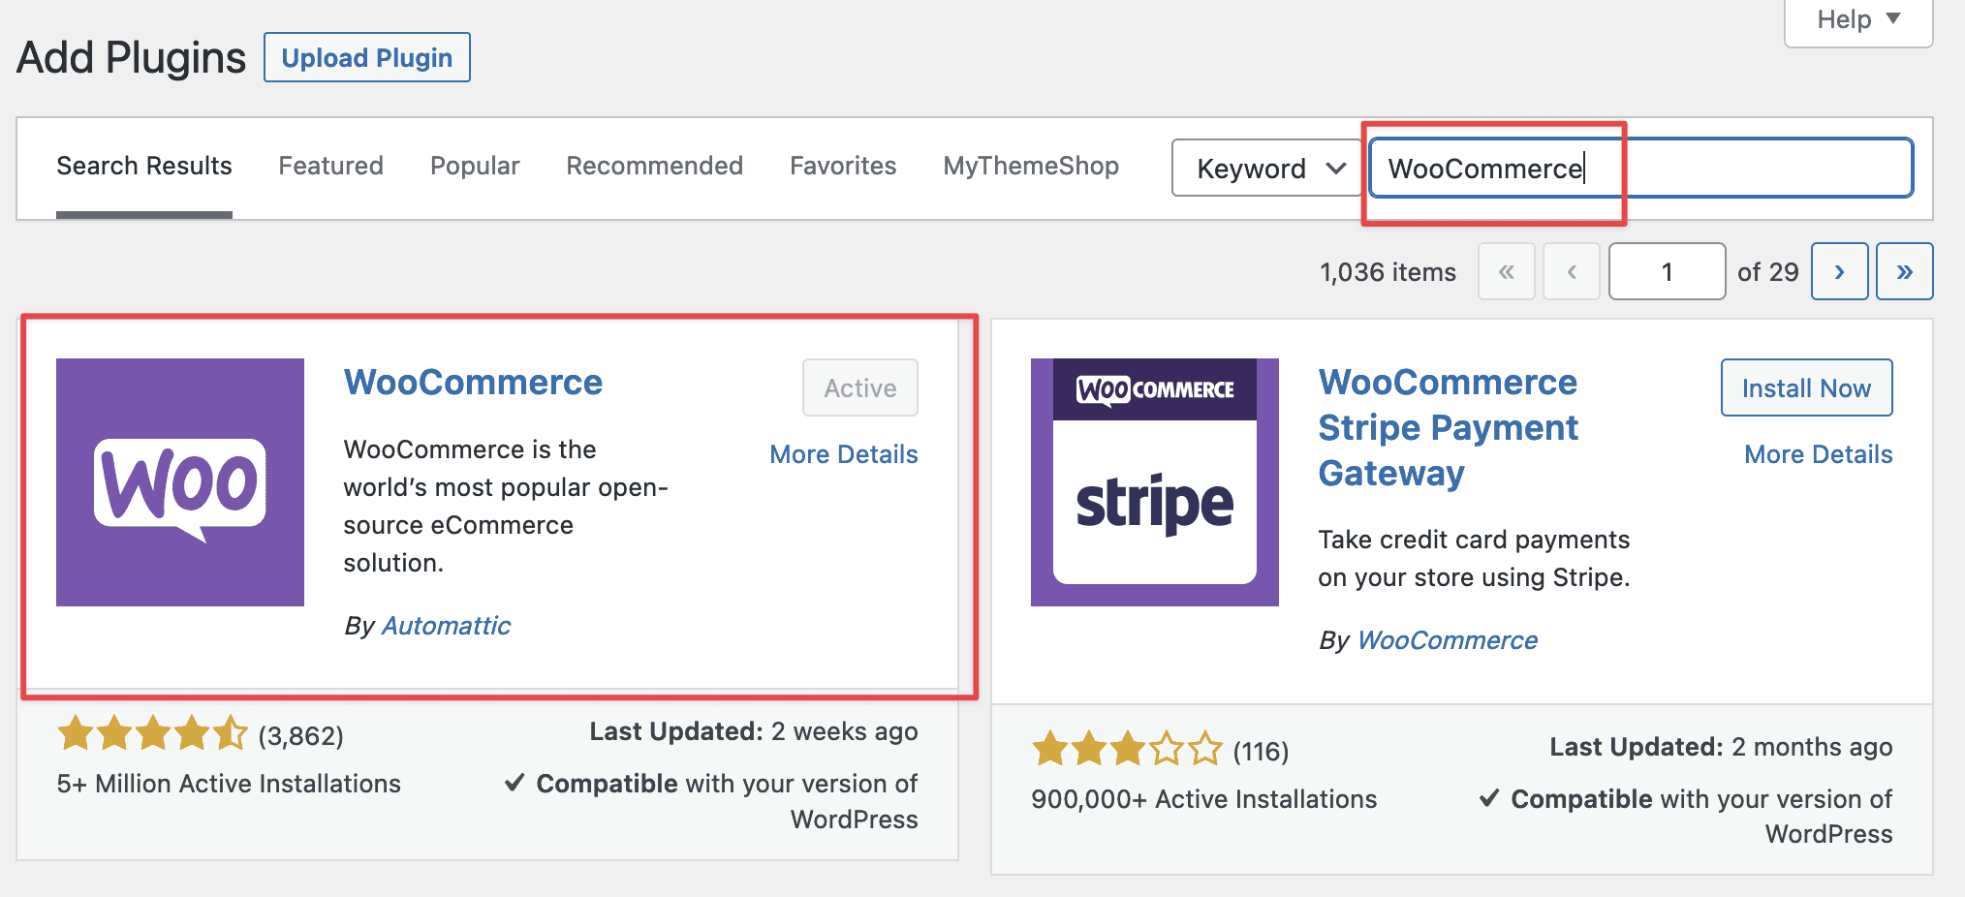Open the Keyword search type dropdown
1965x897 pixels.
(1269, 169)
